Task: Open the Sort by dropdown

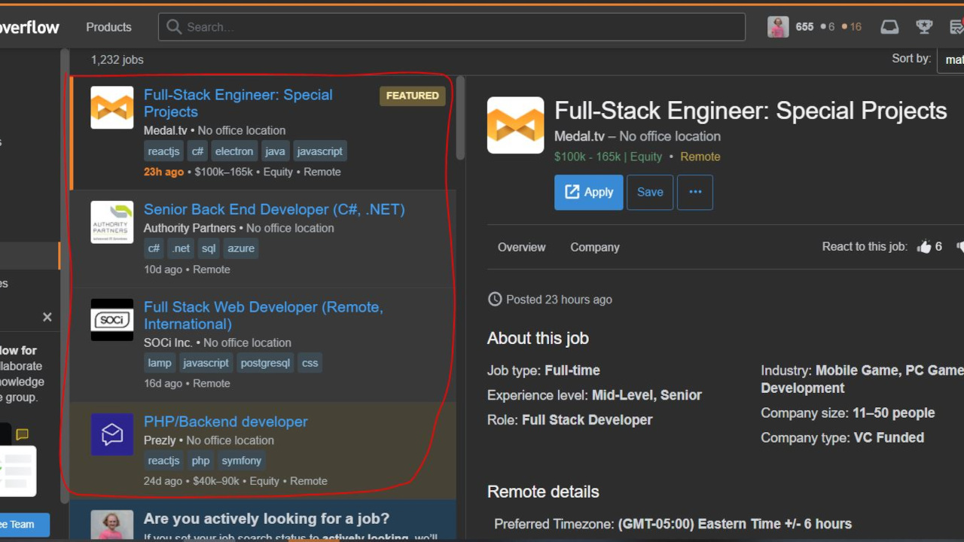Action: click(x=951, y=59)
